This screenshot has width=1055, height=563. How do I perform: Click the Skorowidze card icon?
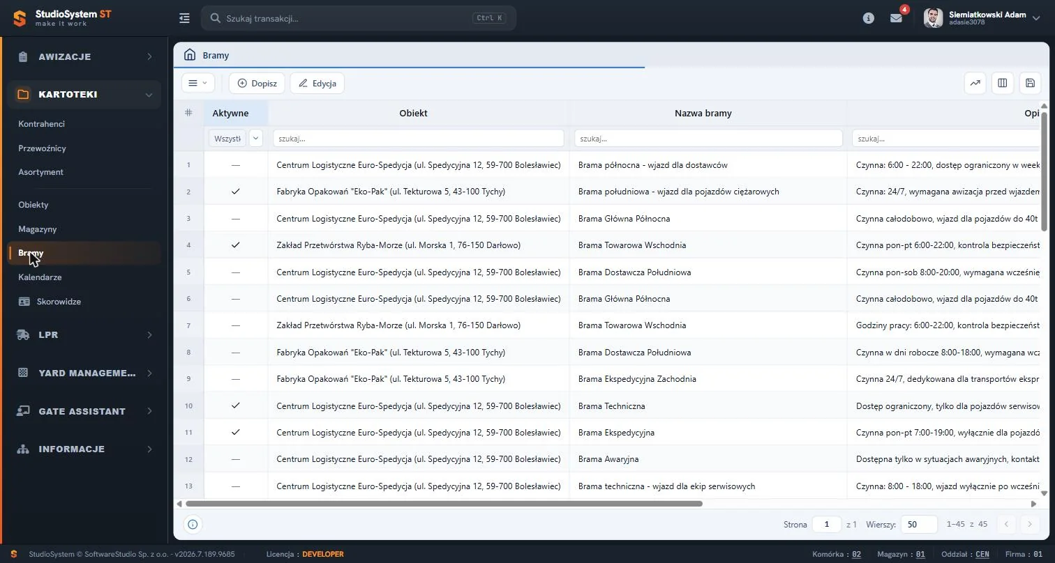[x=24, y=302]
